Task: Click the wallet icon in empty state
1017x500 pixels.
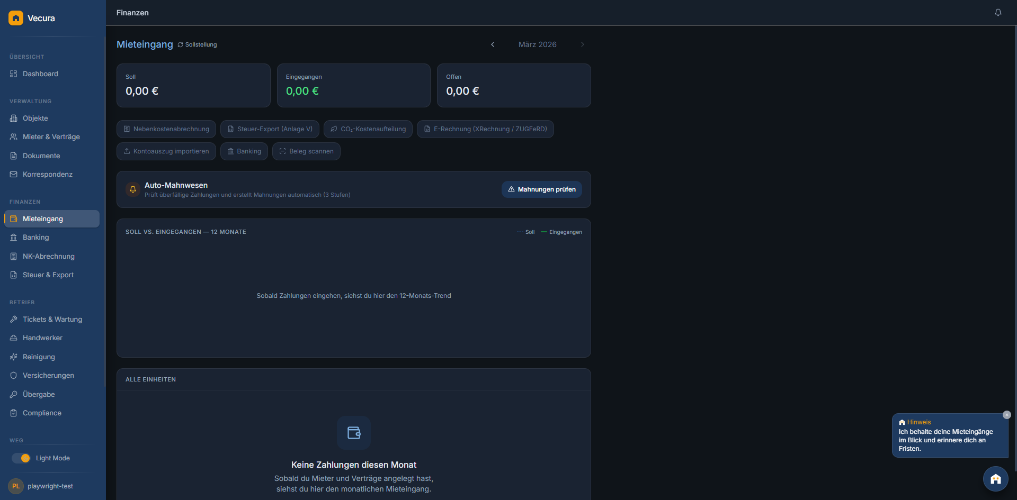Action: (354, 433)
